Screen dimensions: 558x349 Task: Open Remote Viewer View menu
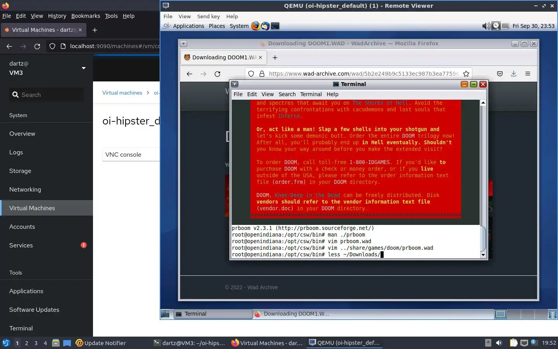[x=184, y=16]
